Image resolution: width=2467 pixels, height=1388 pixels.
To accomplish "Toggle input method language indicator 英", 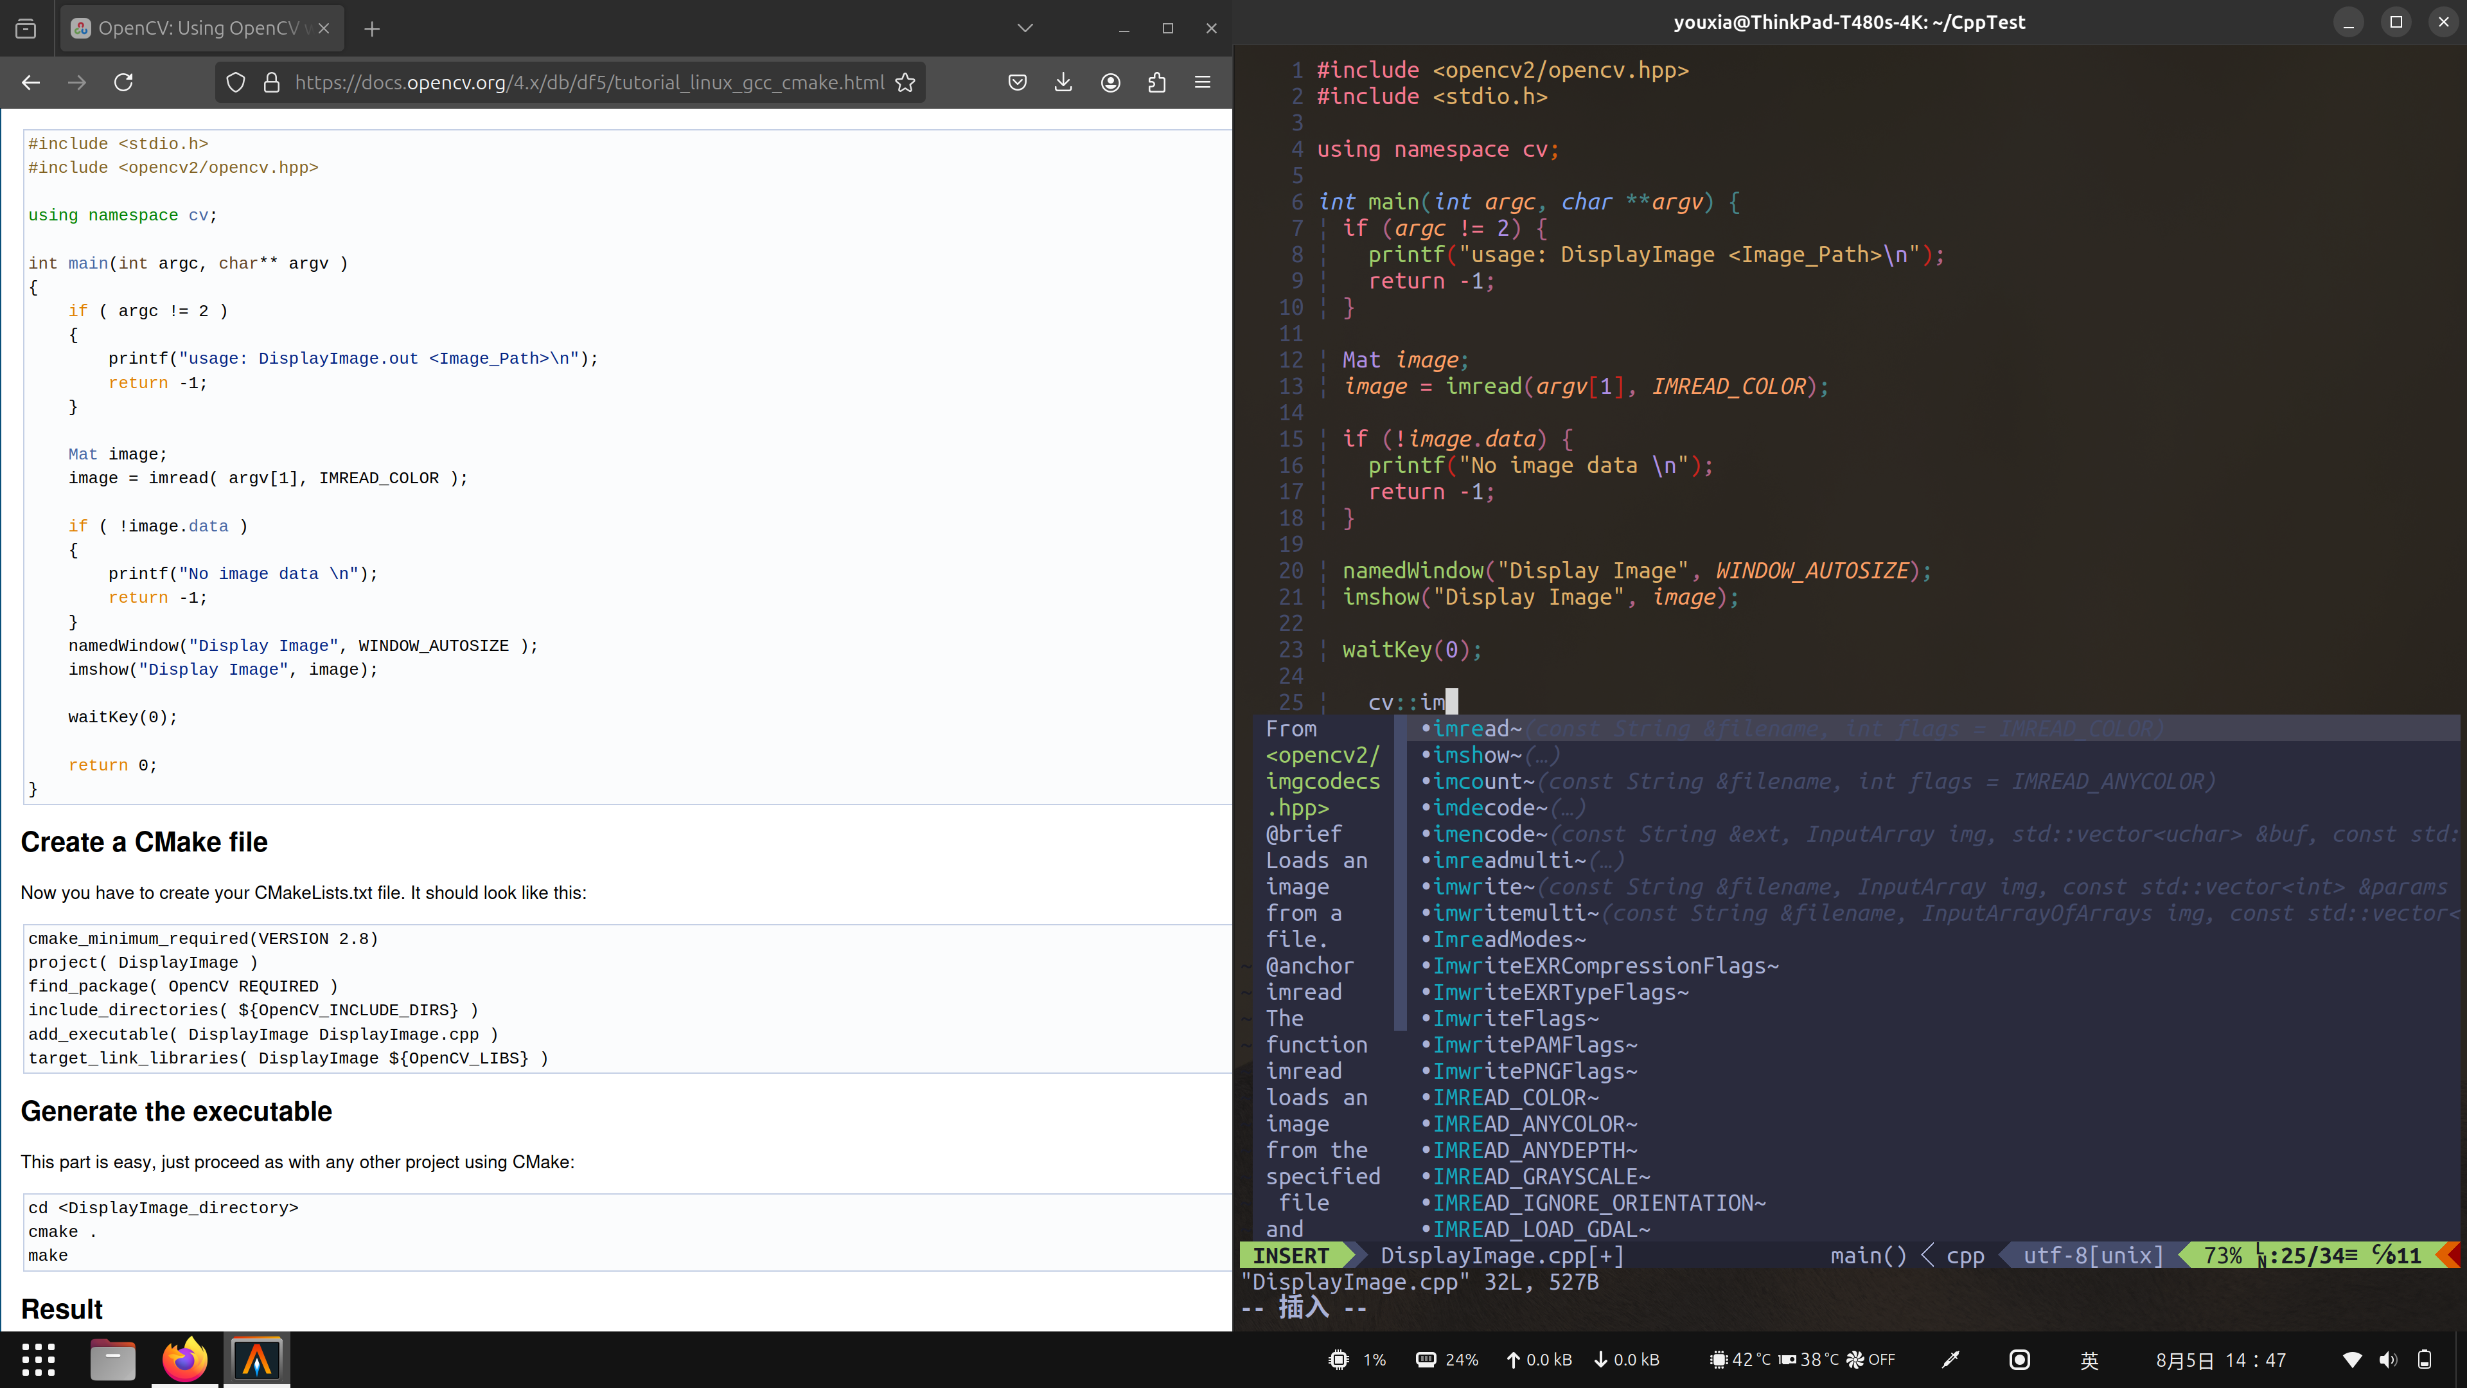I will pos(2090,1359).
